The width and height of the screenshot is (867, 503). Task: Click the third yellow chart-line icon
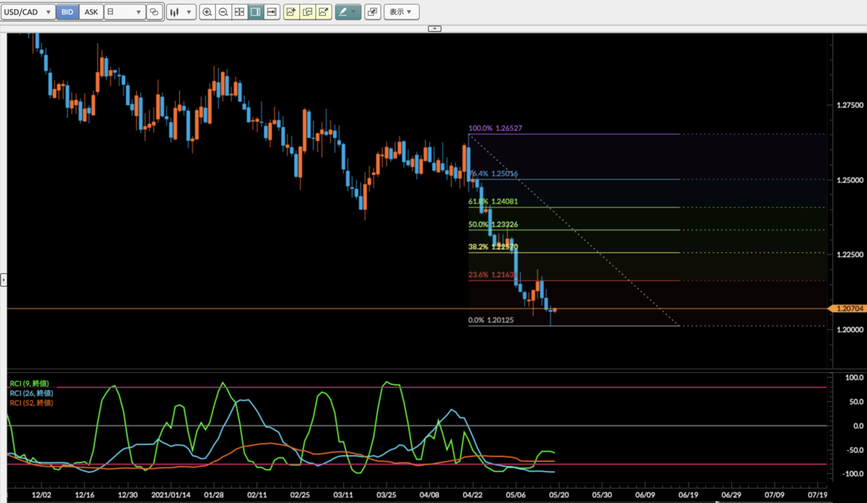pos(323,12)
